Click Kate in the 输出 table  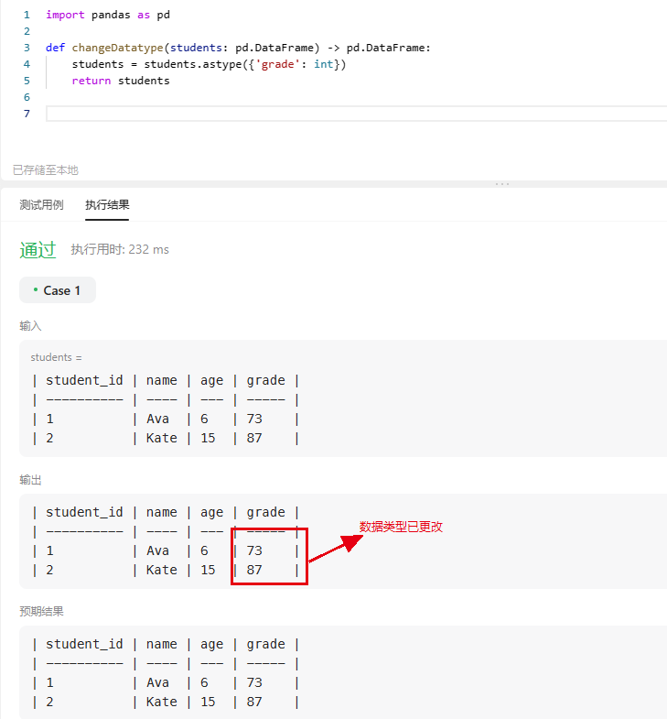[x=162, y=570]
